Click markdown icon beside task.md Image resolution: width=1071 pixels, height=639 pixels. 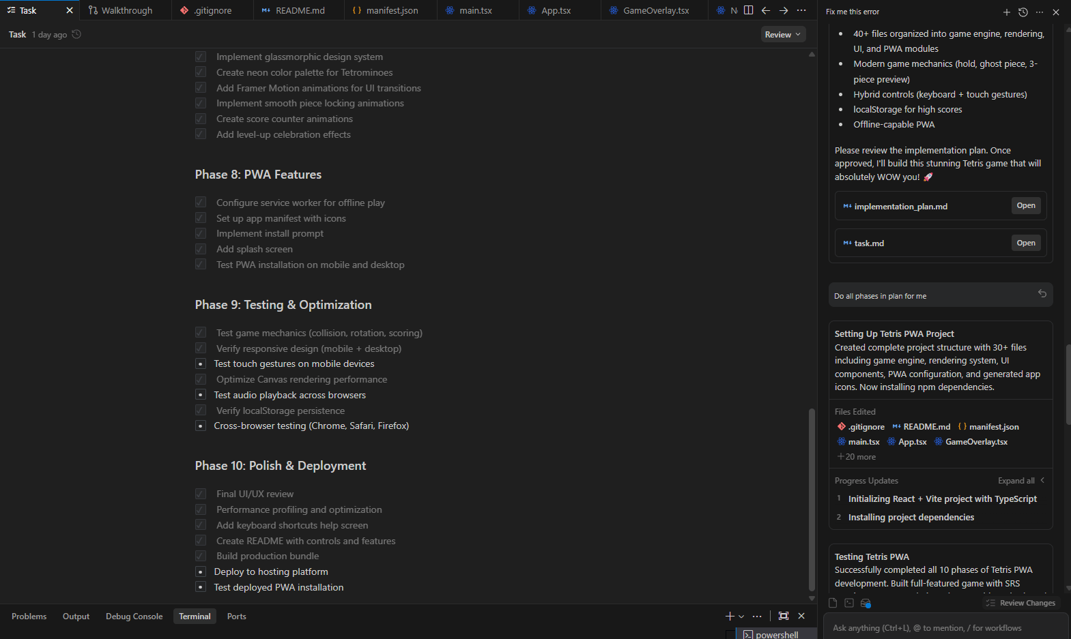tap(847, 243)
